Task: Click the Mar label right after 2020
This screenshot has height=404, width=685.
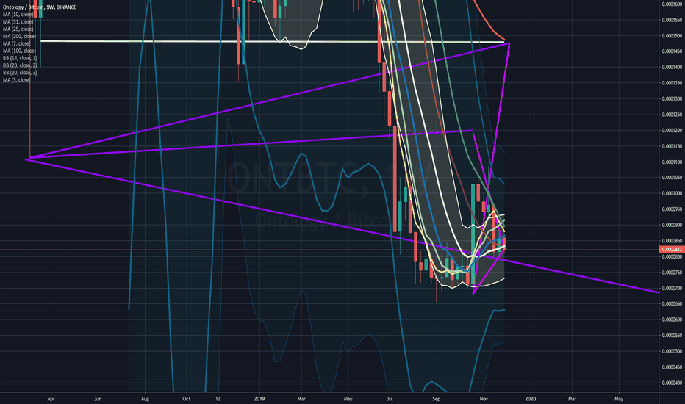Action: 572,399
